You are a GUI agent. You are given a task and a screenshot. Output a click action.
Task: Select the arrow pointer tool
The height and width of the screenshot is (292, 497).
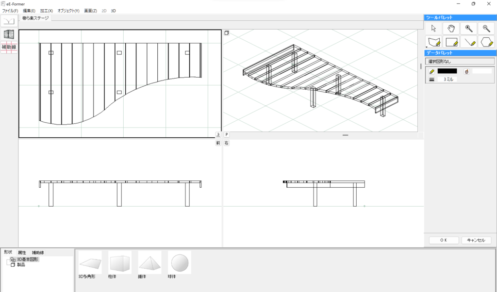tap(434, 29)
